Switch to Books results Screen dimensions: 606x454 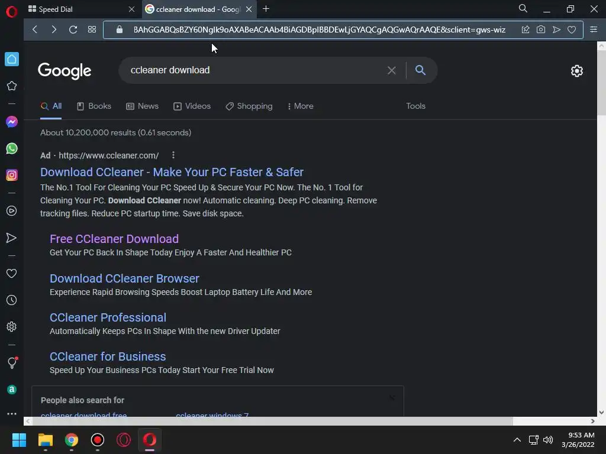(94, 106)
